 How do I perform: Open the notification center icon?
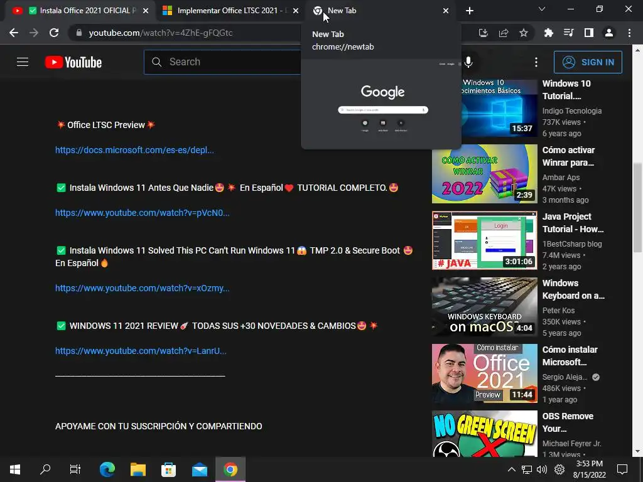pos(622,469)
